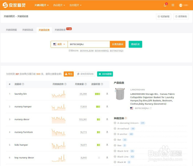This screenshot has width=193, height=166.
Task: Expand the 关键词精灵 top menu
Action: (x=41, y=5)
